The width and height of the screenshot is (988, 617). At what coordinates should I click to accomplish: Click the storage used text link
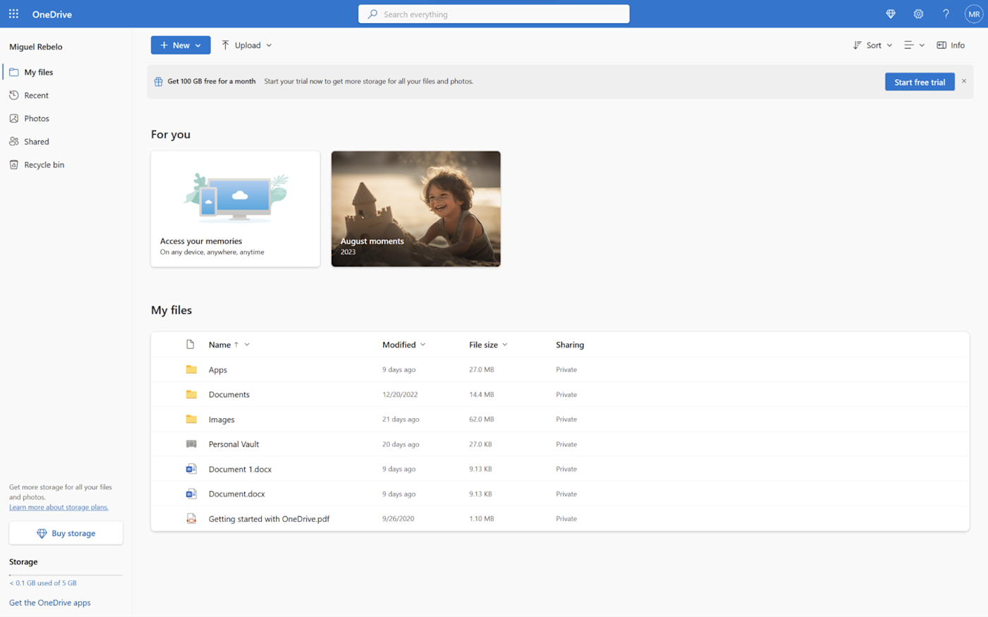(x=43, y=583)
